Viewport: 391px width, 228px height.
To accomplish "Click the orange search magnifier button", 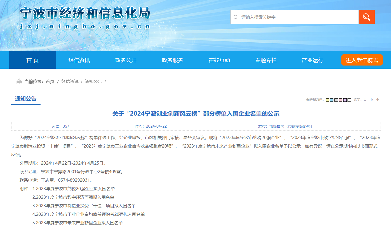I will pos(366,17).
